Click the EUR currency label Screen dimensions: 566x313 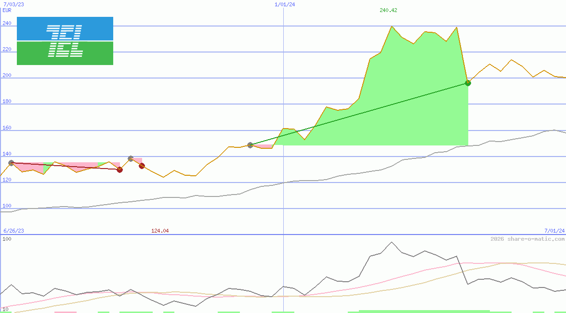coord(7,10)
